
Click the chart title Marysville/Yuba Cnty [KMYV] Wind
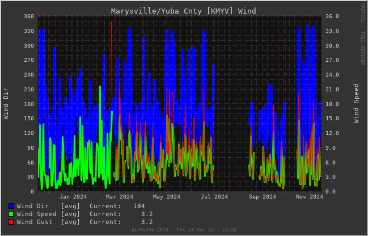[x=183, y=11]
